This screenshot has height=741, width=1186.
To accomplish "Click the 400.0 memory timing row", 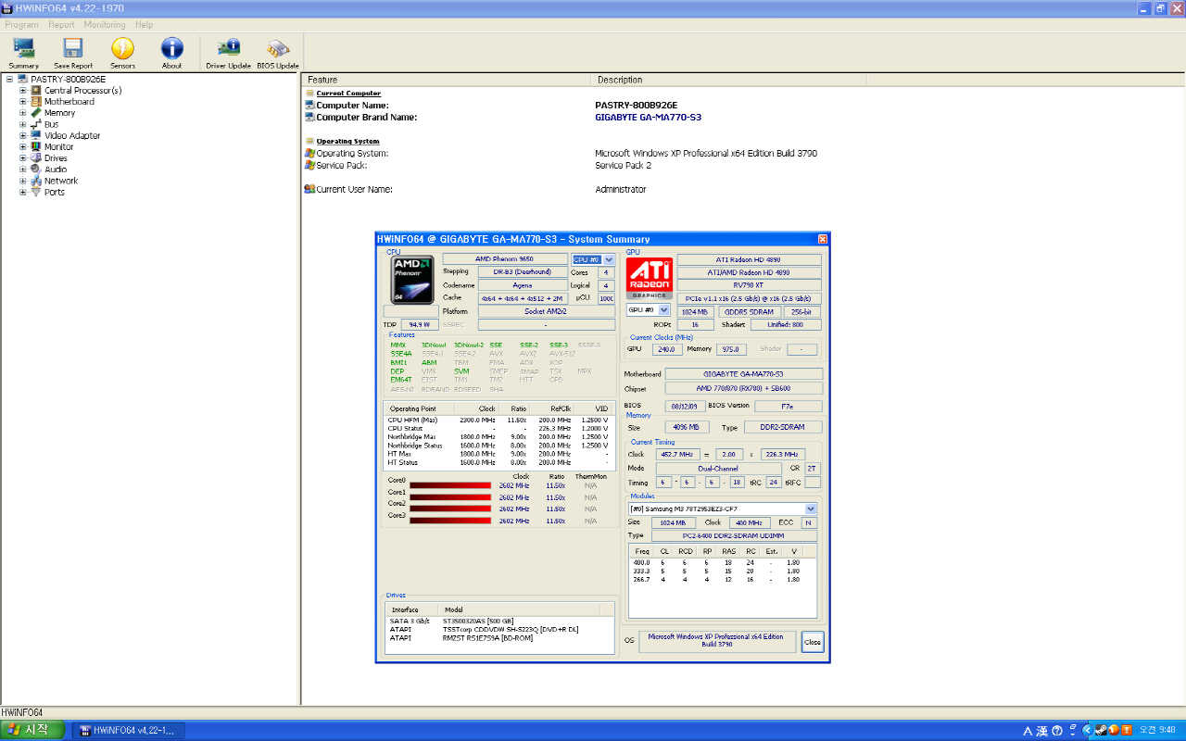I will [723, 562].
